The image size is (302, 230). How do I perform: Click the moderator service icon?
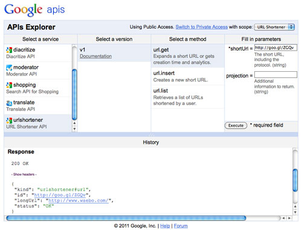coord(9,68)
